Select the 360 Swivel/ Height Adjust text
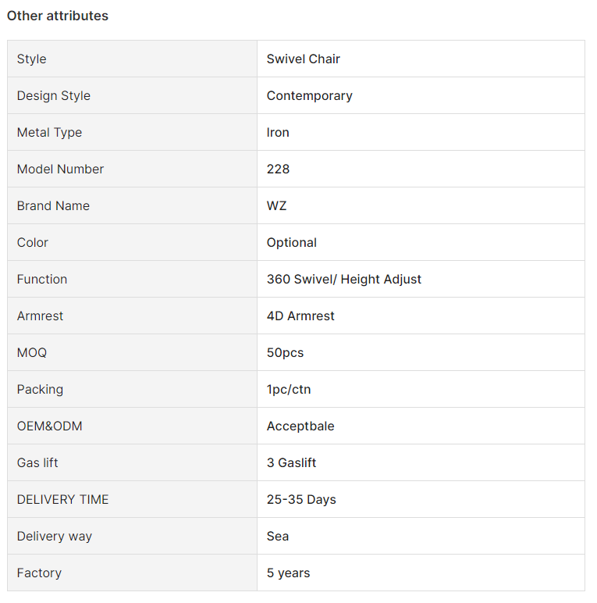597x603 pixels. [x=344, y=279]
